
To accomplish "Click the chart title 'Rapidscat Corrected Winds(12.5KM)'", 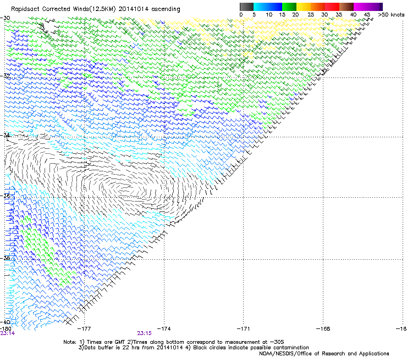I will click(63, 9).
